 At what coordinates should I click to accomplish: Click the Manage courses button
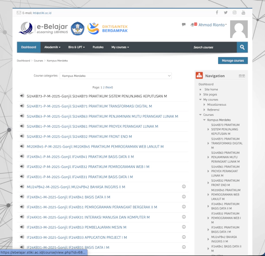click(x=233, y=61)
